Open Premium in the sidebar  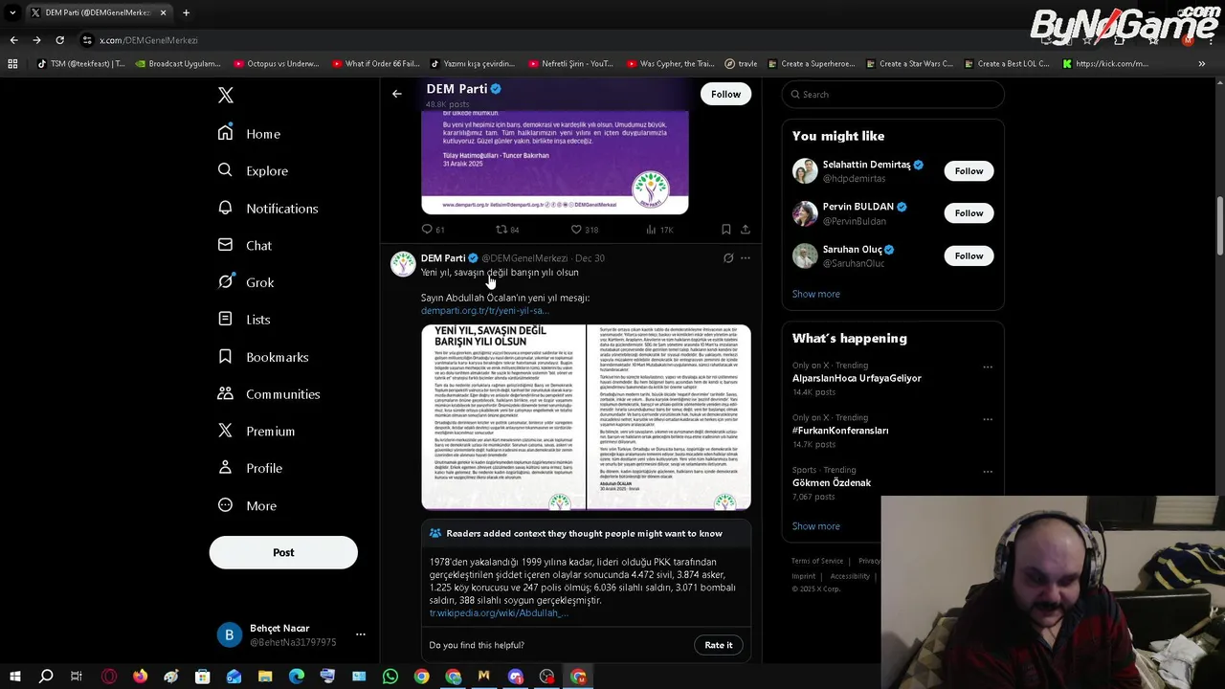point(256,432)
